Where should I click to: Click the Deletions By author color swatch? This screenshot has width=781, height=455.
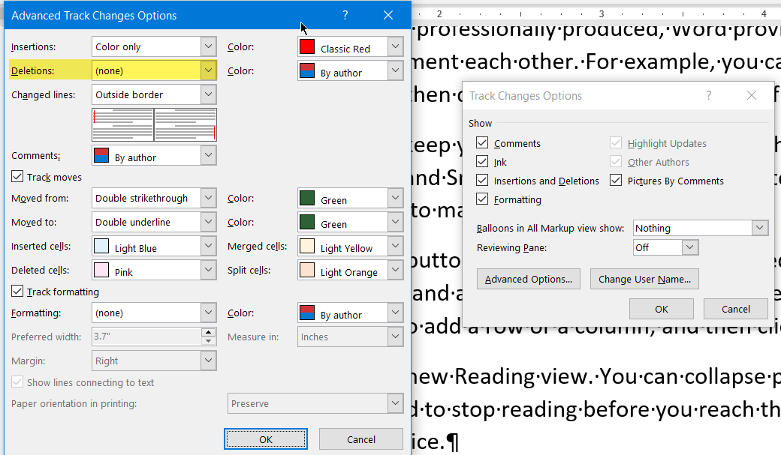click(x=307, y=70)
